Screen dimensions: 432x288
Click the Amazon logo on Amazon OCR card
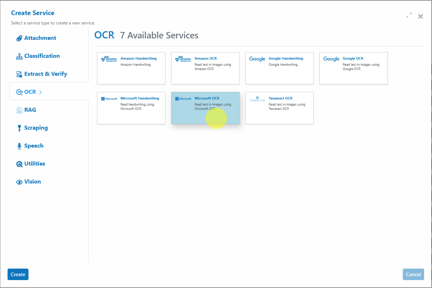pos(183,59)
